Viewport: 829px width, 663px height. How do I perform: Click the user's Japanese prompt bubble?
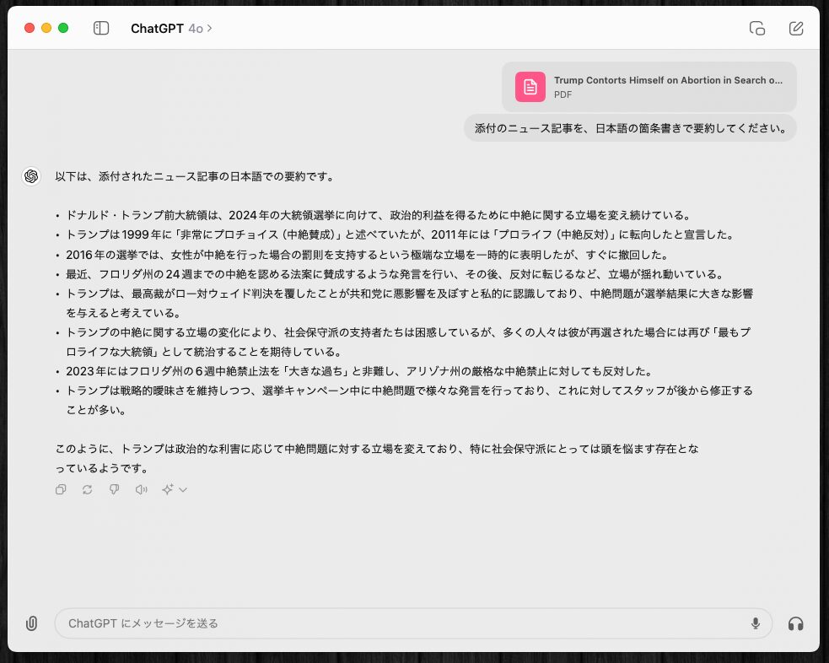pyautogui.click(x=630, y=129)
